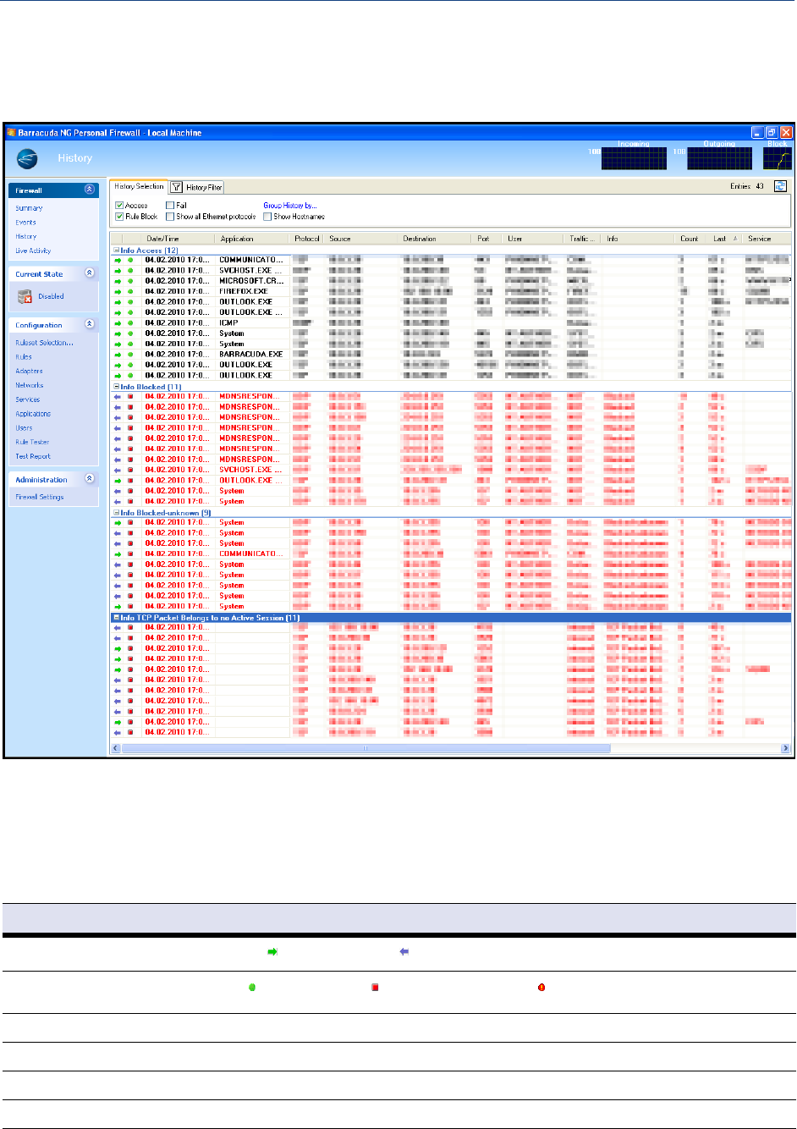Click the disabled firewall state icon
The image size is (797, 1129).
click(x=25, y=296)
